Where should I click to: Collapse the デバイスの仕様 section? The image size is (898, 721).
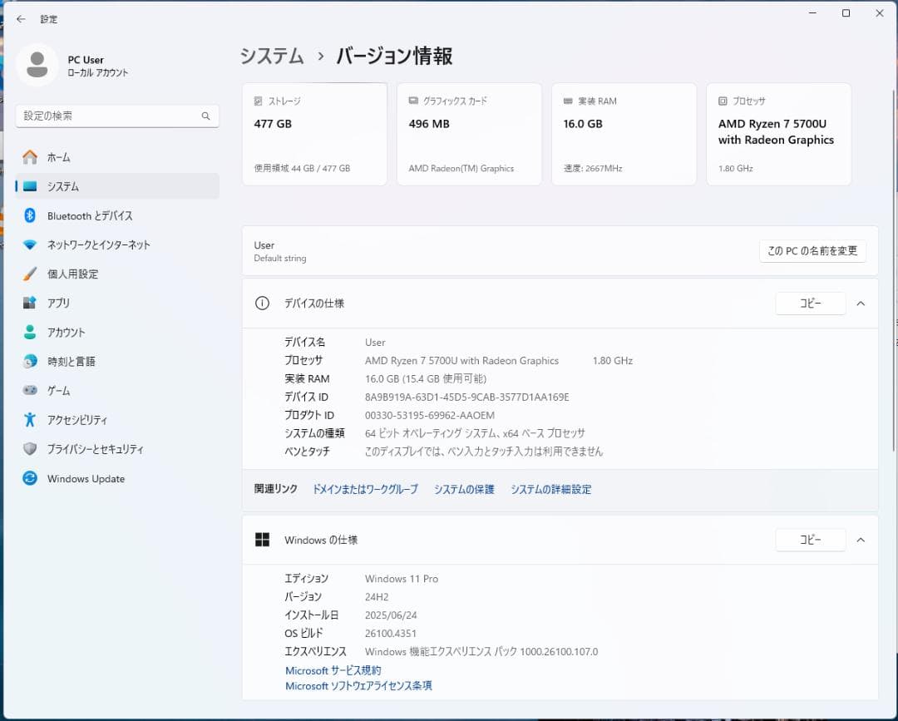coord(861,303)
